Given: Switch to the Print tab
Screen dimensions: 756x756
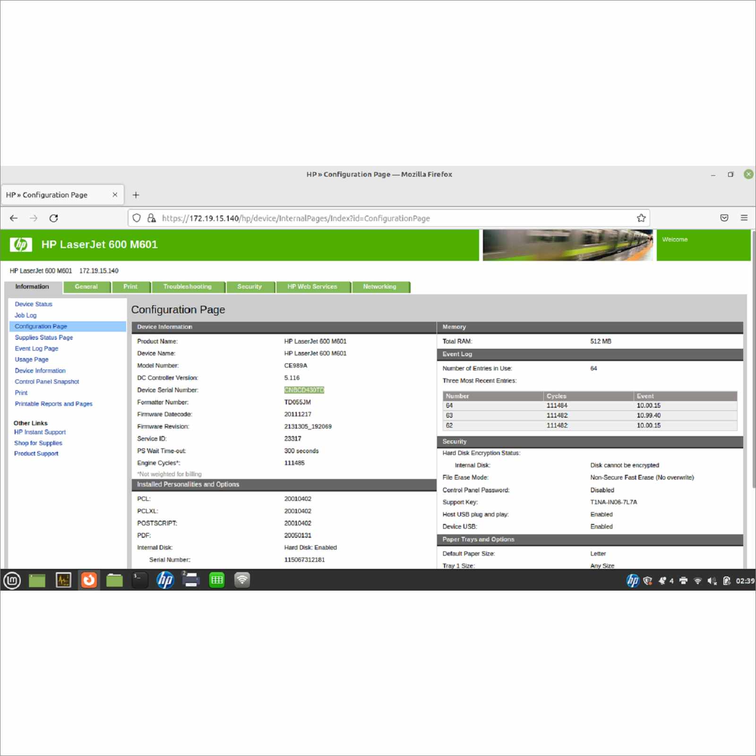Looking at the screenshot, I should (x=131, y=287).
